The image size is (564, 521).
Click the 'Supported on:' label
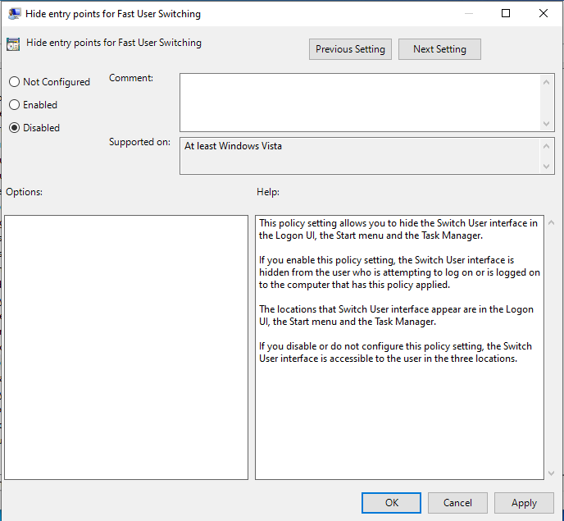click(x=139, y=142)
